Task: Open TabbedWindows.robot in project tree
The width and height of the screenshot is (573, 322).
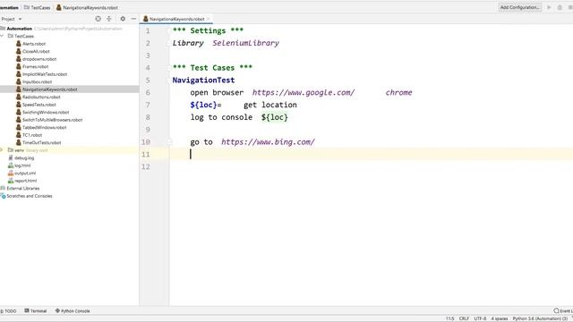Action: (44, 127)
